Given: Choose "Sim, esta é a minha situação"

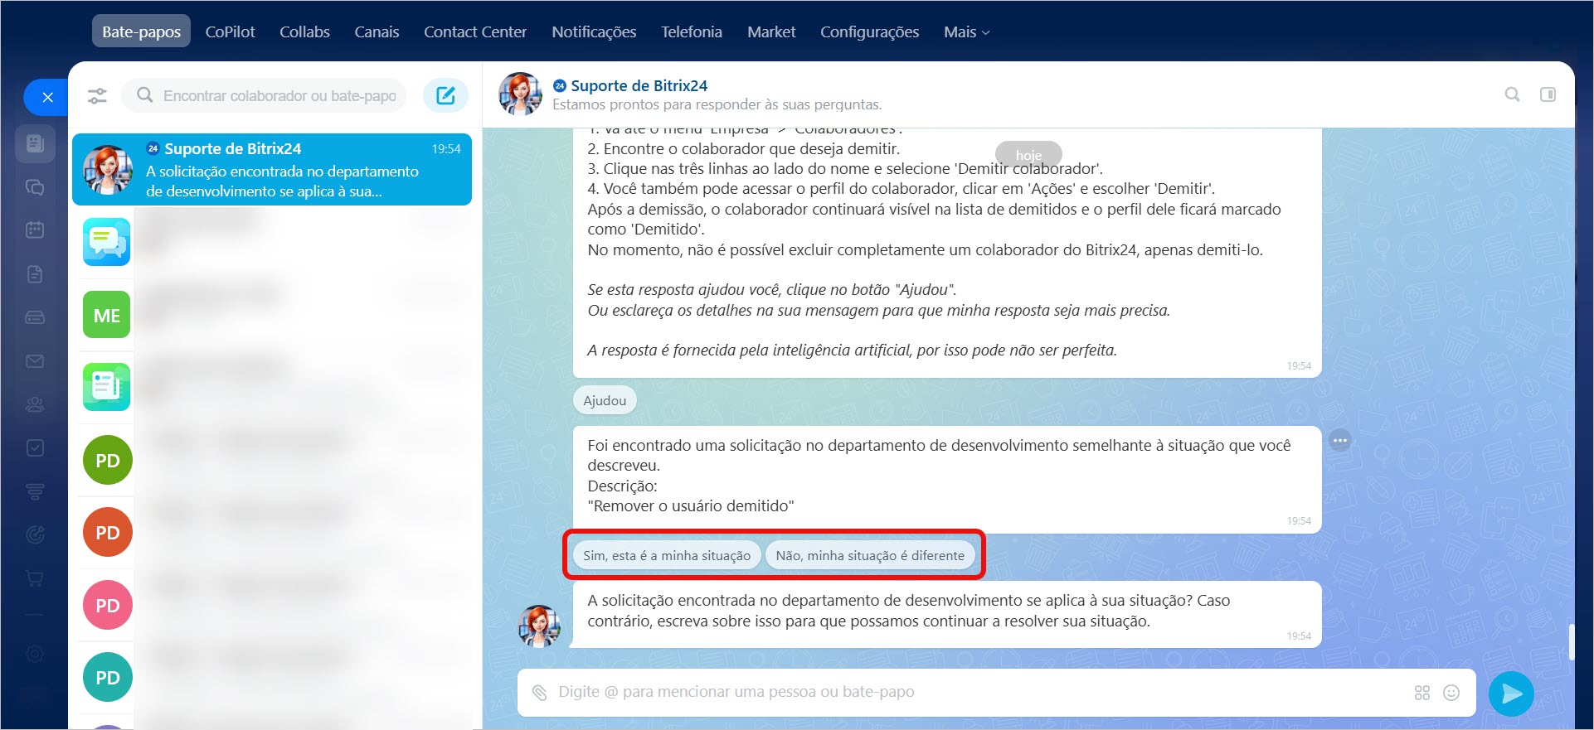Looking at the screenshot, I should [x=666, y=556].
